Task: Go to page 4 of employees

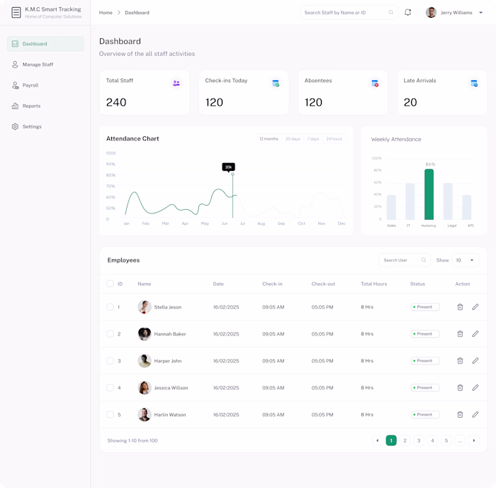Action: [432, 440]
